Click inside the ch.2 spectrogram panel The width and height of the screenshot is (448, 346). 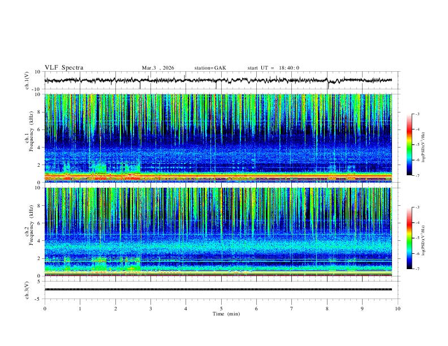218,232
